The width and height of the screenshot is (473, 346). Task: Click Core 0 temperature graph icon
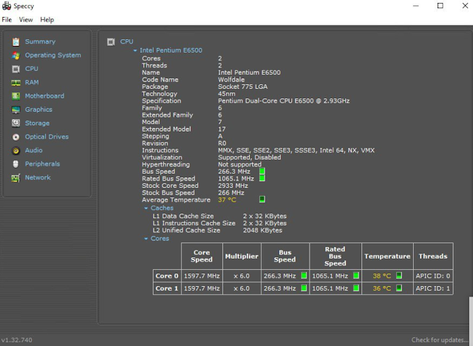pos(399,276)
